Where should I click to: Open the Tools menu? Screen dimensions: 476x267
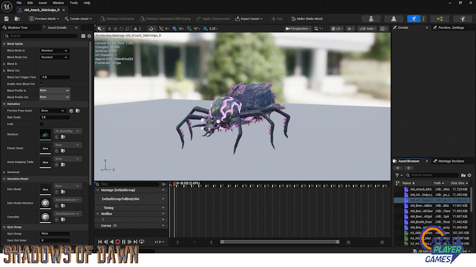[74, 3]
